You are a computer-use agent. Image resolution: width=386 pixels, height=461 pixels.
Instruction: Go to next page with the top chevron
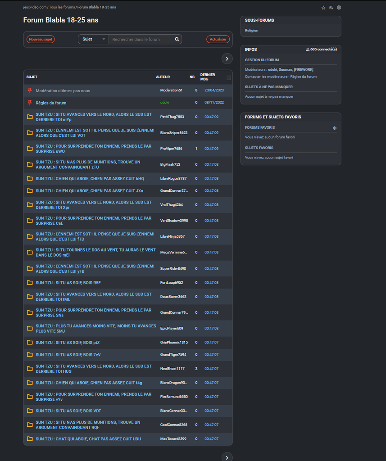click(227, 59)
